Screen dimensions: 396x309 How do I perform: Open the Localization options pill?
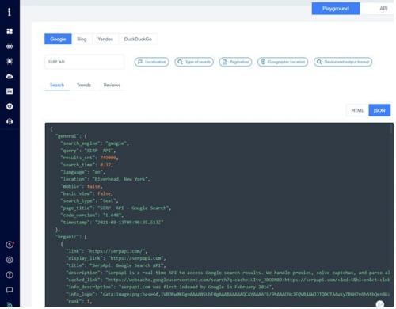pos(152,62)
